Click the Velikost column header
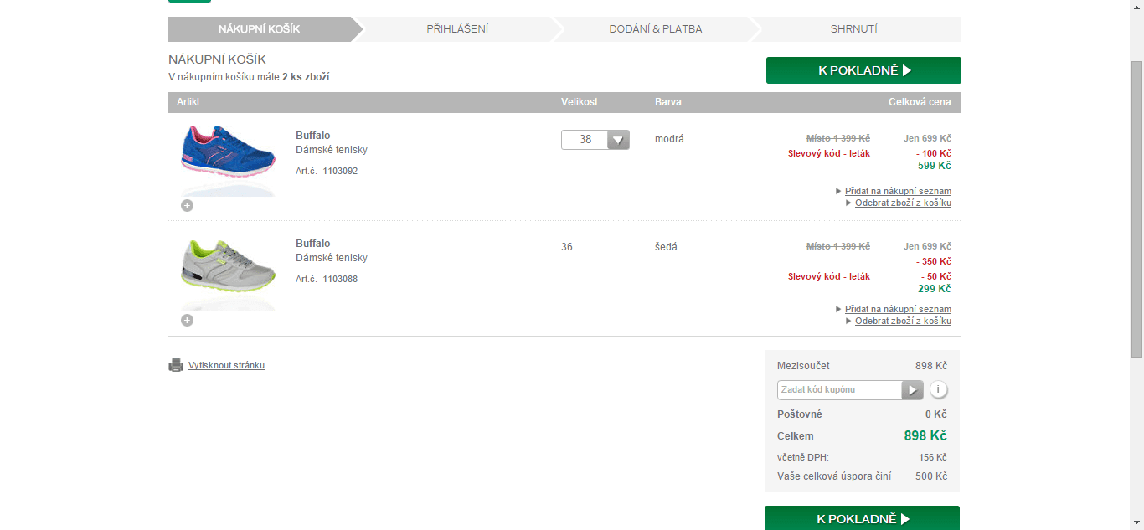The image size is (1144, 530). click(580, 102)
